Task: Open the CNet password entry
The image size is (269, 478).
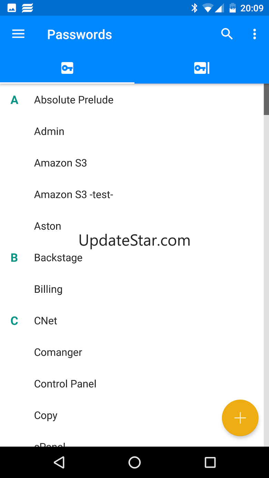Action: point(132,321)
